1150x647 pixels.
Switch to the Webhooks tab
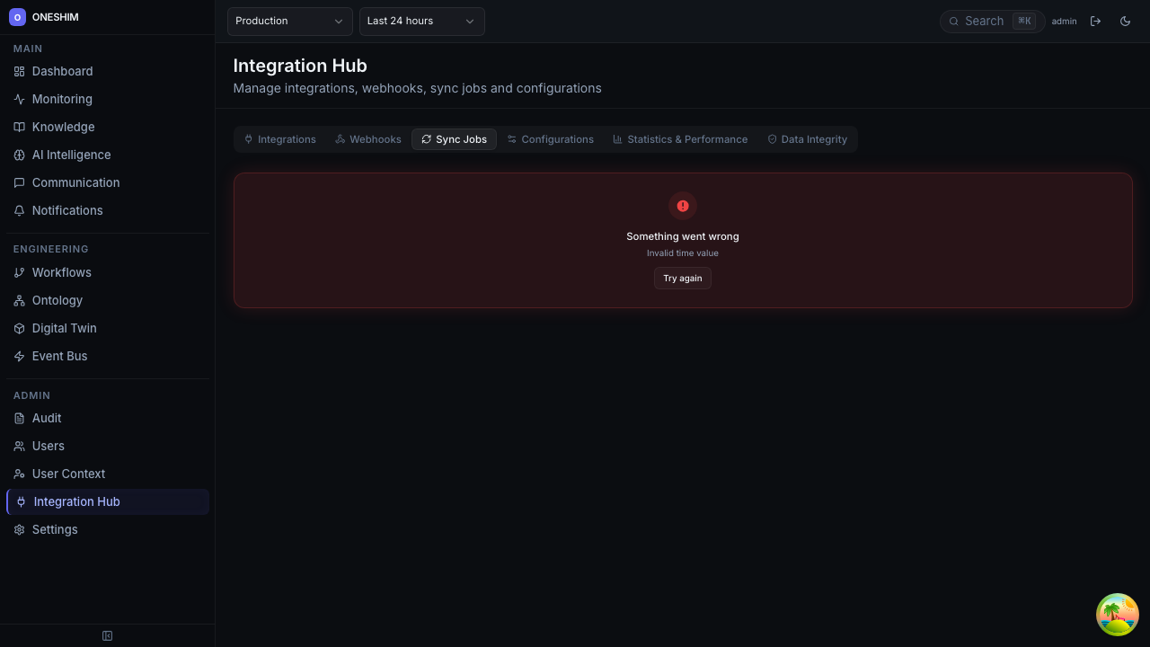(x=367, y=139)
